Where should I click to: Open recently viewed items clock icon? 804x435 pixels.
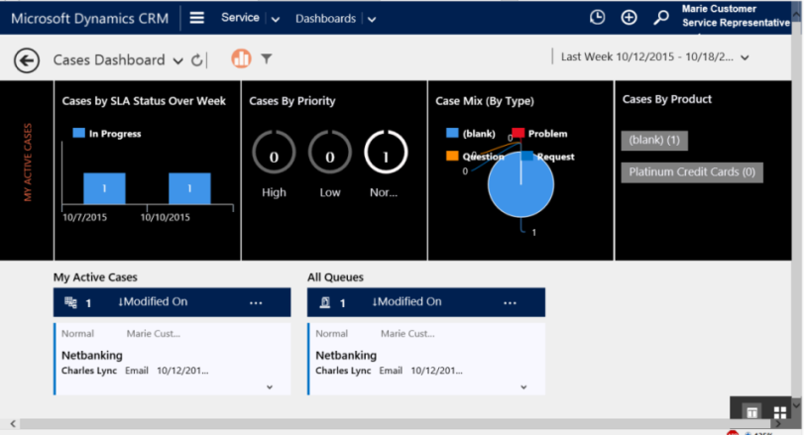(597, 18)
